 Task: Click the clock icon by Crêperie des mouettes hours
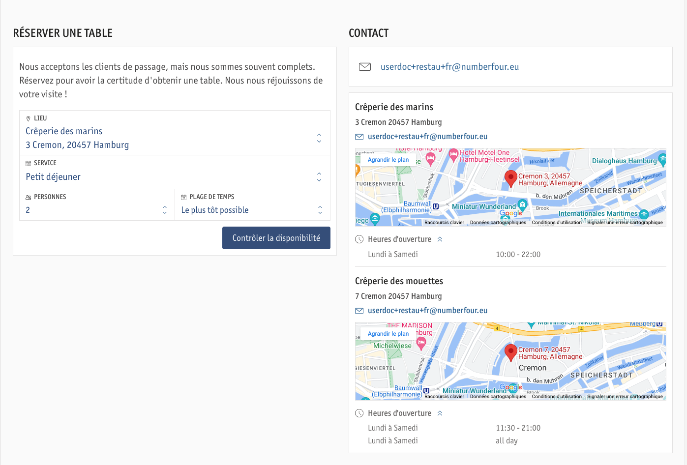[x=359, y=413]
